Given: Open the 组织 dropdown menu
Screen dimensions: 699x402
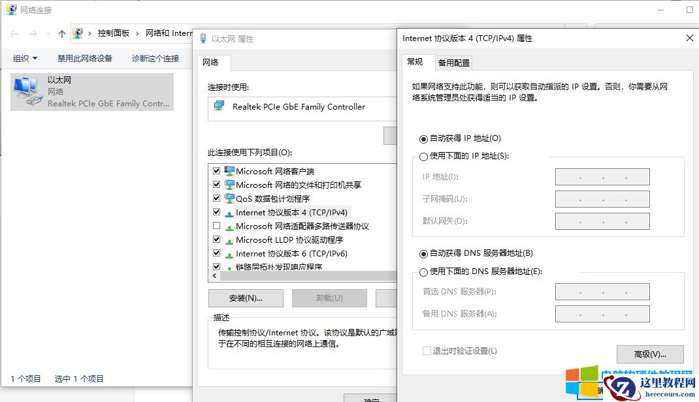Looking at the screenshot, I should tap(25, 57).
